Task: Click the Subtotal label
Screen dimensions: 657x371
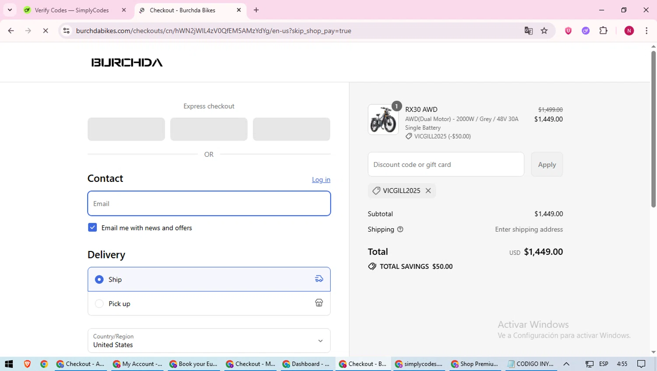Action: click(380, 214)
